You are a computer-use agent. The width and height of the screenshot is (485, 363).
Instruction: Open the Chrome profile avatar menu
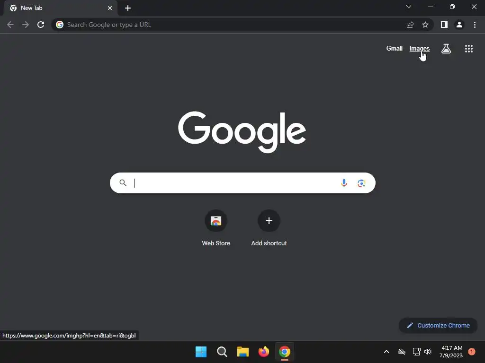coord(459,25)
